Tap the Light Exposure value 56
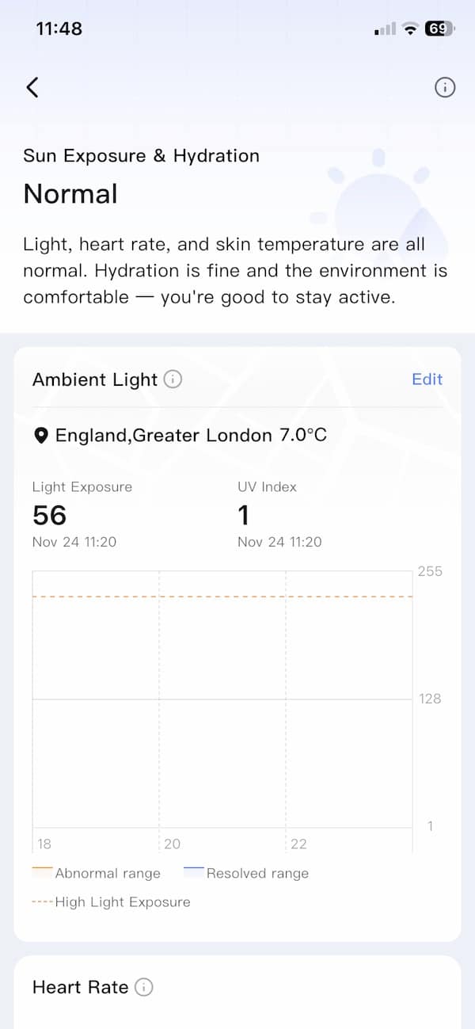 49,515
